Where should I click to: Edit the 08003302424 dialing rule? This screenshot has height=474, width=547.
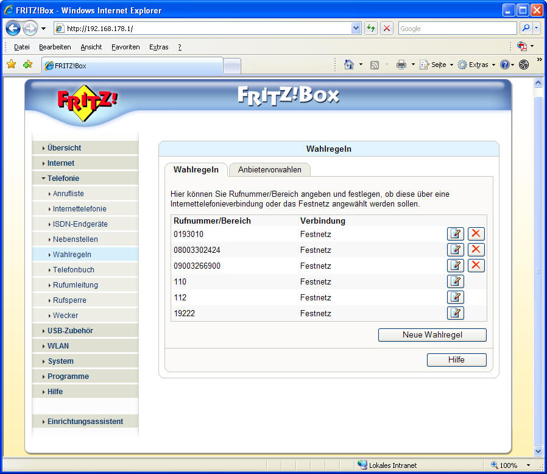[x=455, y=250]
